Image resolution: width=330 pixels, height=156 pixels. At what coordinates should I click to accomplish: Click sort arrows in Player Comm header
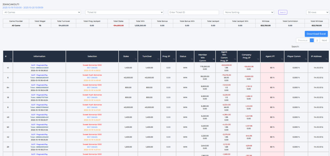pos(306,59)
